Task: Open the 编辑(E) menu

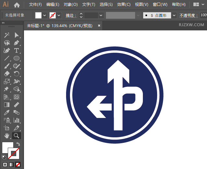Action: pos(53,5)
